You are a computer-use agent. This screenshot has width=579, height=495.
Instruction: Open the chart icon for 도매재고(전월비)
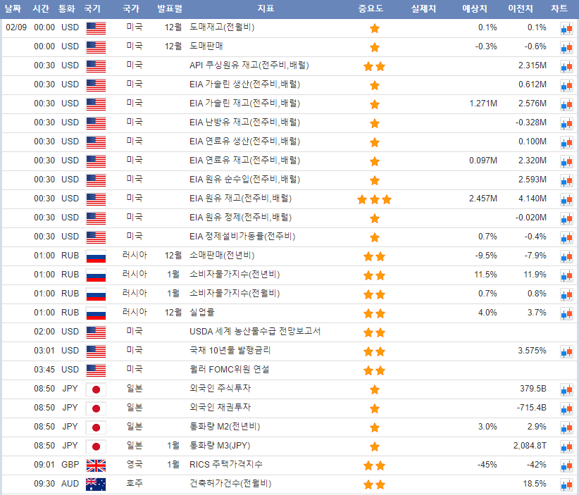566,28
